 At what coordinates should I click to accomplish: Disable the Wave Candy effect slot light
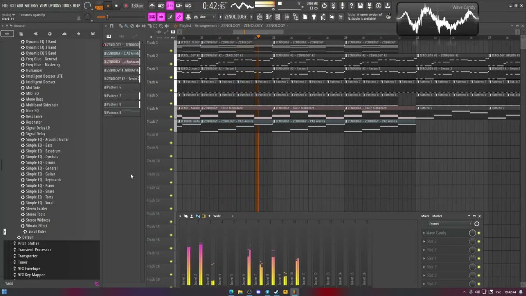(x=479, y=233)
